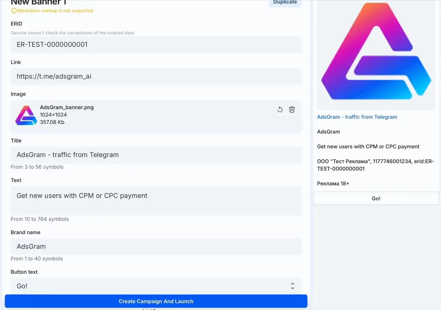Click 'From 3 to 56 symbols' hint
This screenshot has width=441, height=310.
click(37, 167)
